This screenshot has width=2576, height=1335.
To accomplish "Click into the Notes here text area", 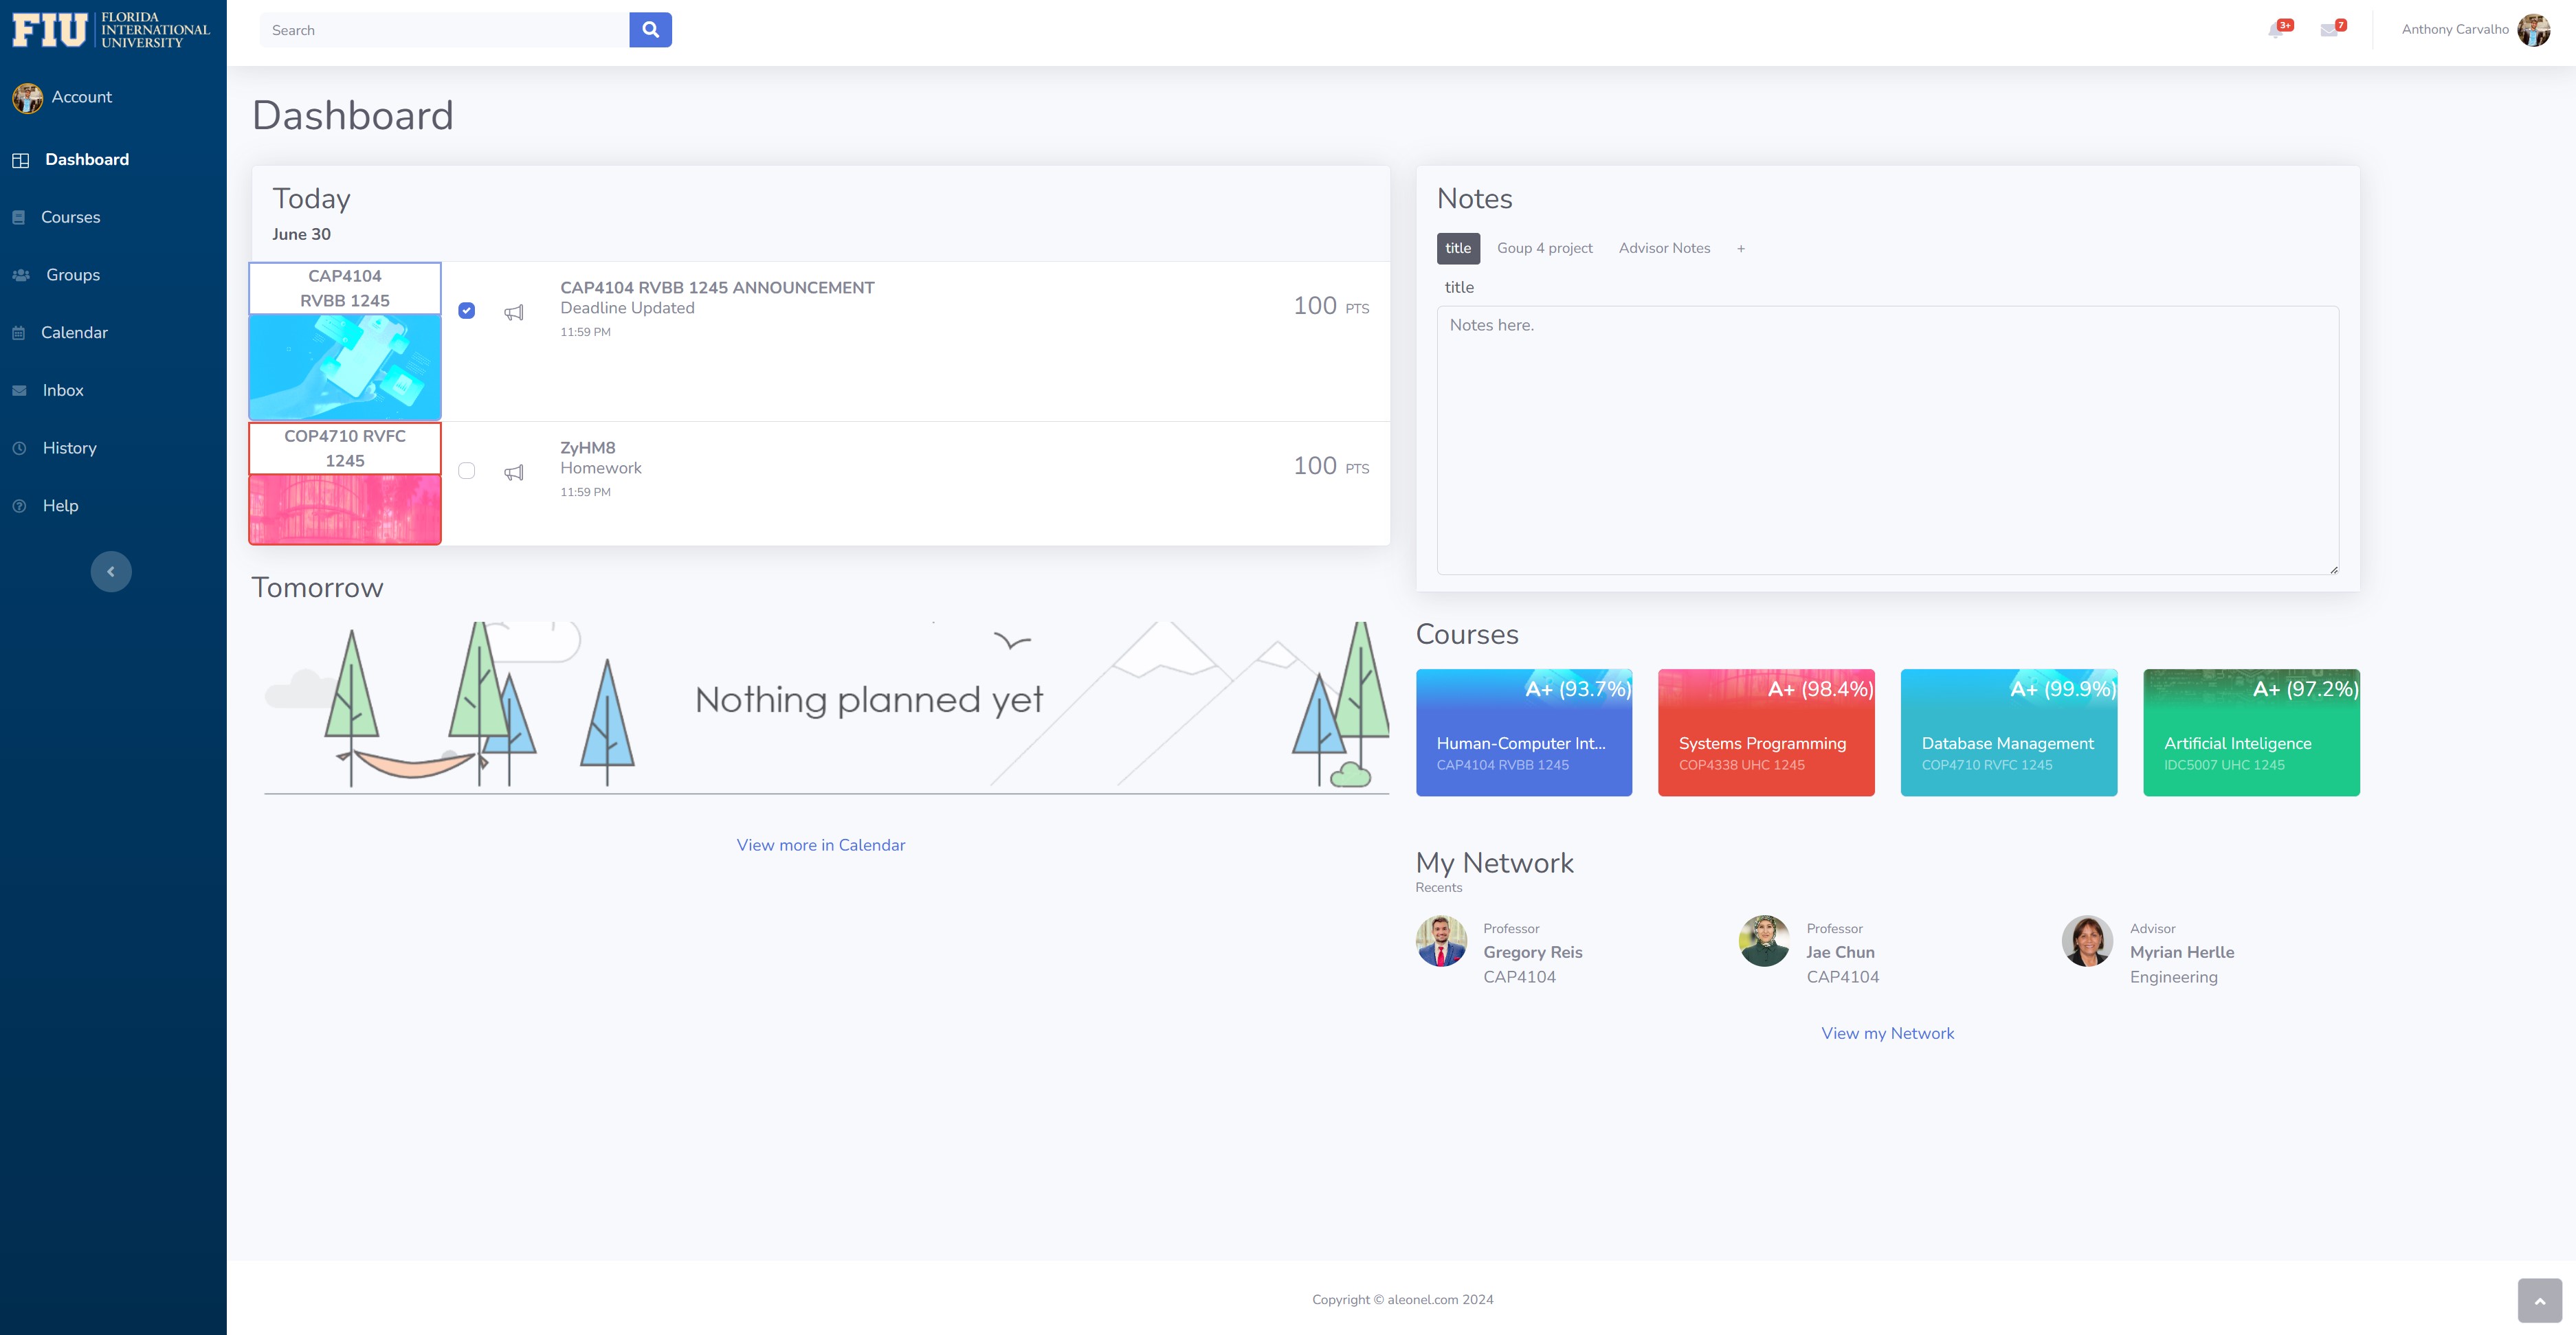I will coord(1887,440).
